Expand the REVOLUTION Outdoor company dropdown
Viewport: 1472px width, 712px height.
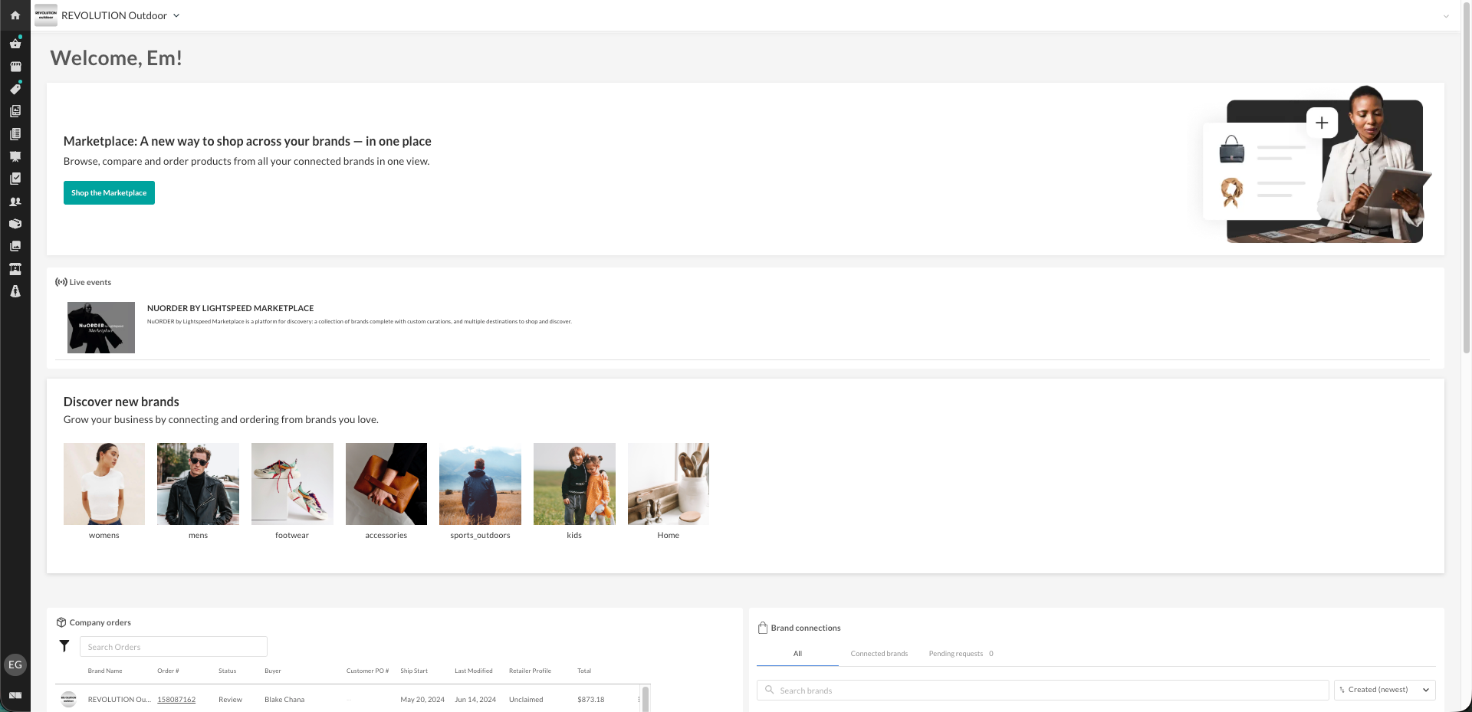click(x=176, y=15)
